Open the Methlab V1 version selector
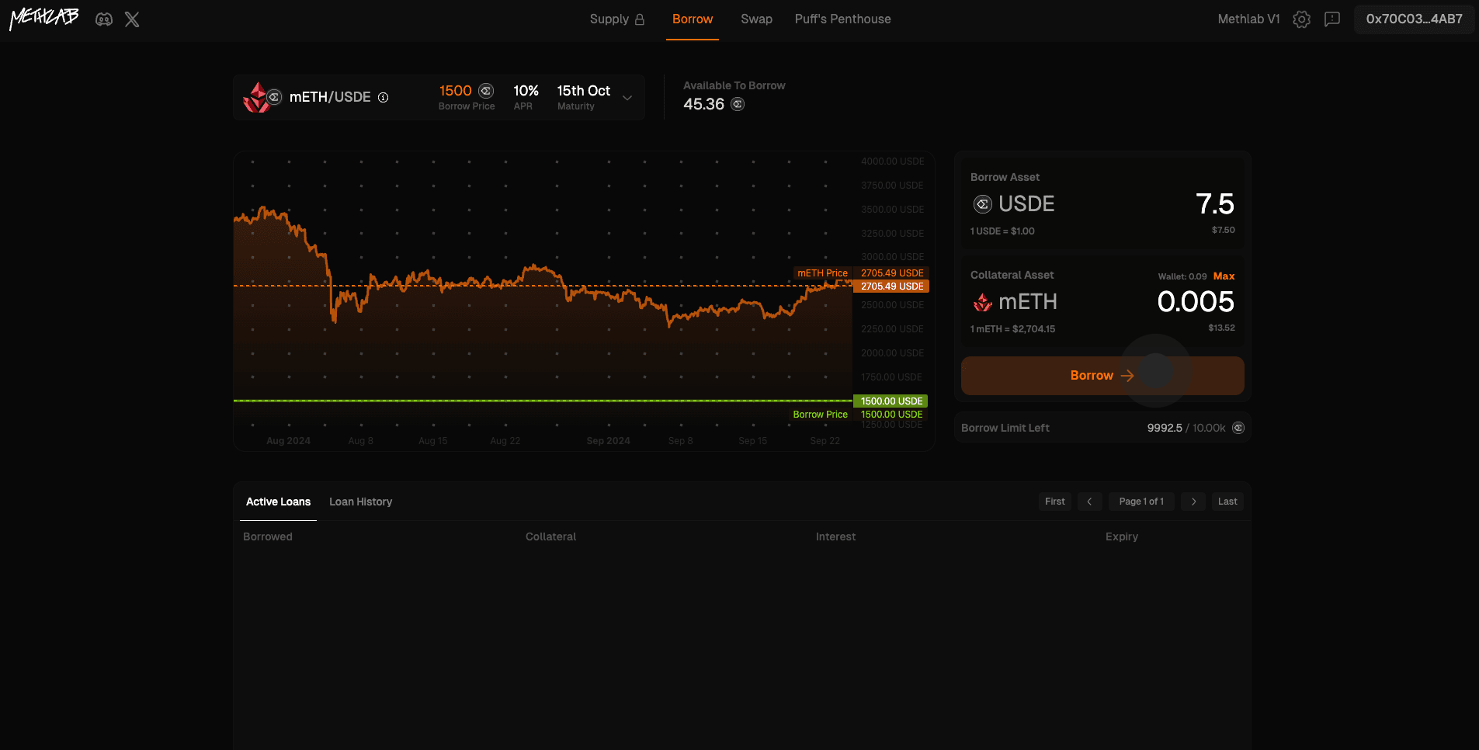 pyautogui.click(x=1248, y=19)
